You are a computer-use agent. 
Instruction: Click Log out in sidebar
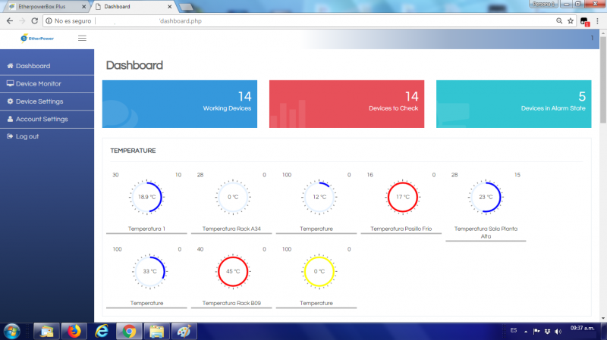click(x=27, y=136)
